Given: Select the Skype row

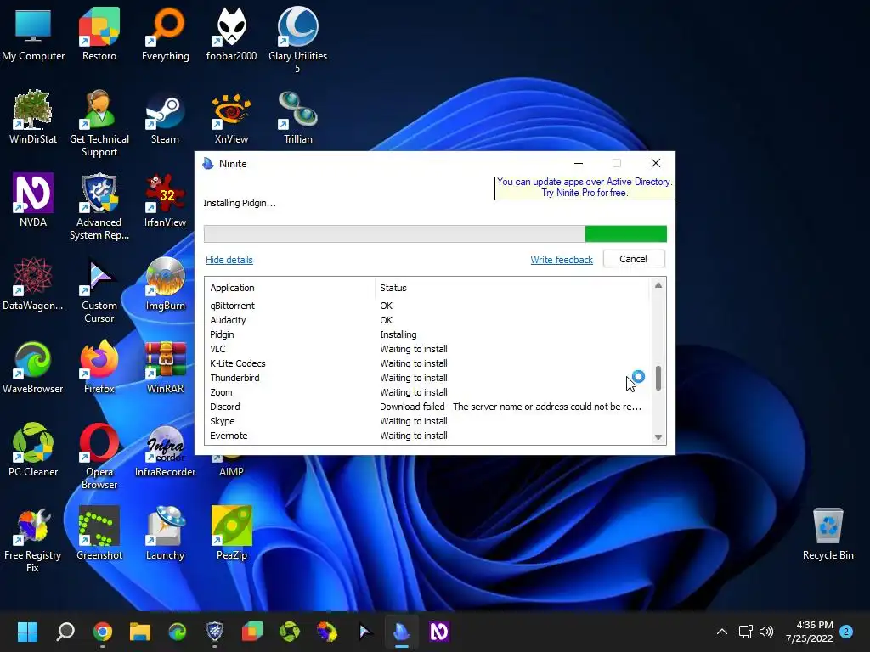Looking at the screenshot, I should pyautogui.click(x=427, y=421).
